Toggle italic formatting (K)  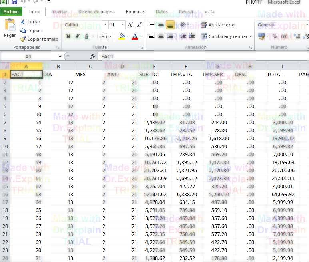point(77,36)
